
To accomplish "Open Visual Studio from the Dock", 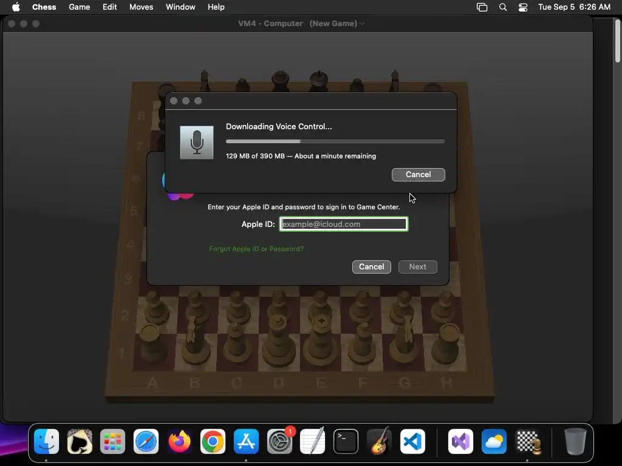I will (460, 442).
